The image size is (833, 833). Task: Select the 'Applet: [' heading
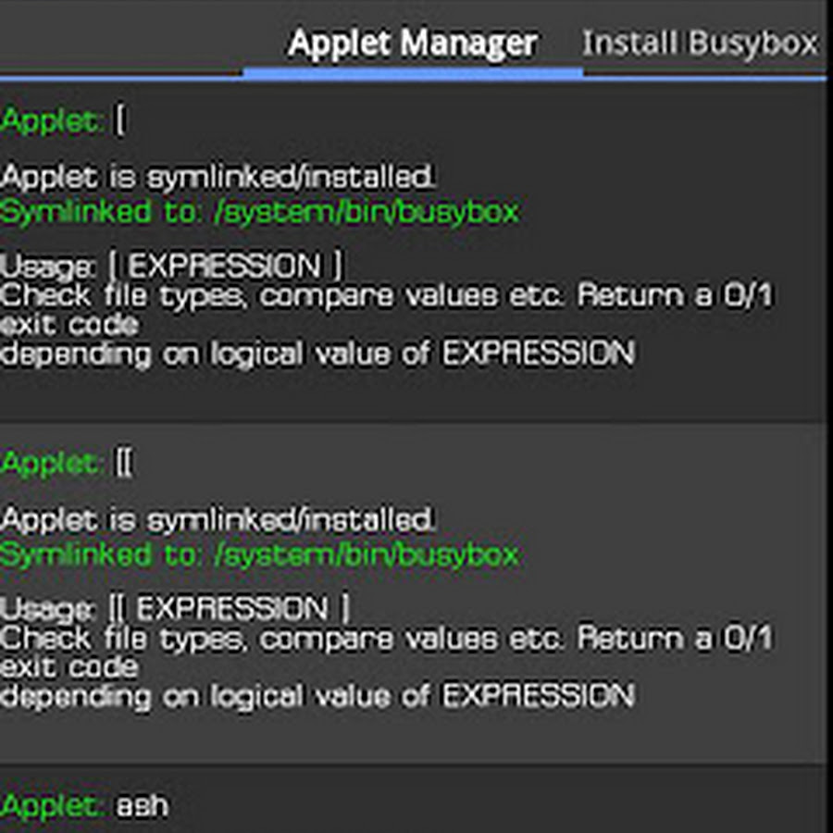pyautogui.click(x=63, y=120)
